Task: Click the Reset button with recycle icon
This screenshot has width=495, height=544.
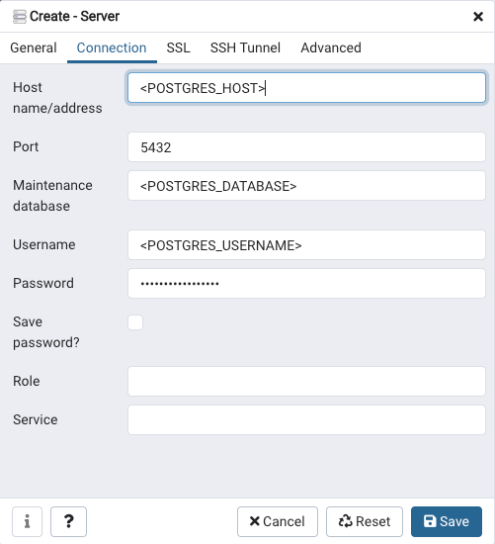Action: click(365, 521)
